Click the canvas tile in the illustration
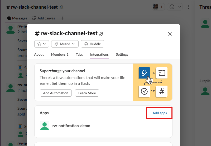 coord(162,73)
